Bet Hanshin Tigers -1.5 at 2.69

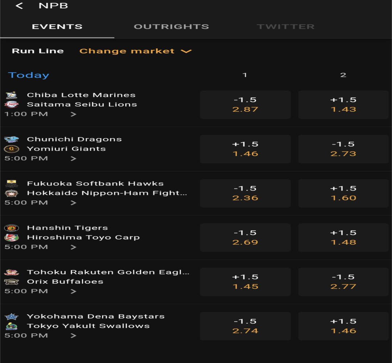coord(245,237)
